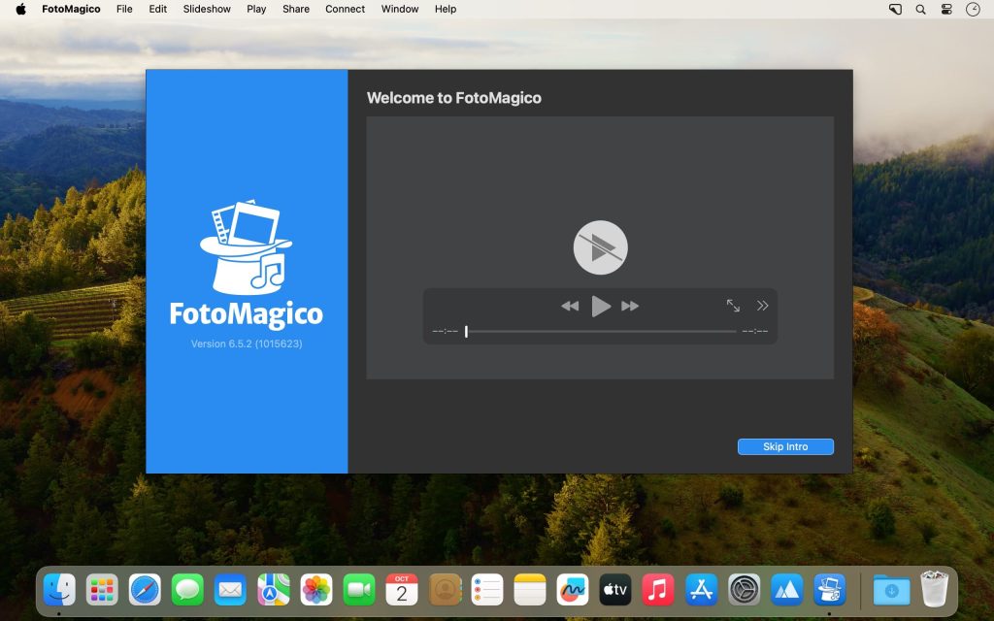The image size is (994, 621).
Task: Open Maps from the Dock
Action: click(273, 590)
